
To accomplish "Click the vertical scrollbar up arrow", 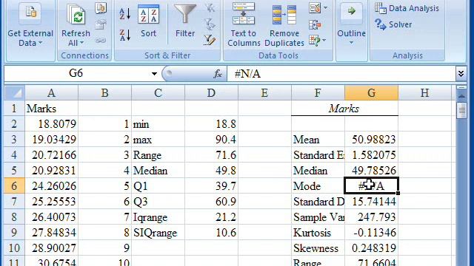I will pyautogui.click(x=461, y=97).
